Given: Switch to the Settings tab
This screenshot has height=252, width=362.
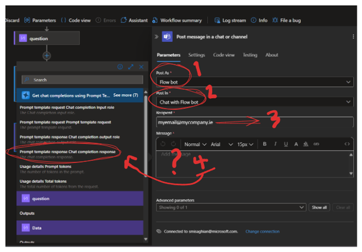Looking at the screenshot, I should (196, 55).
